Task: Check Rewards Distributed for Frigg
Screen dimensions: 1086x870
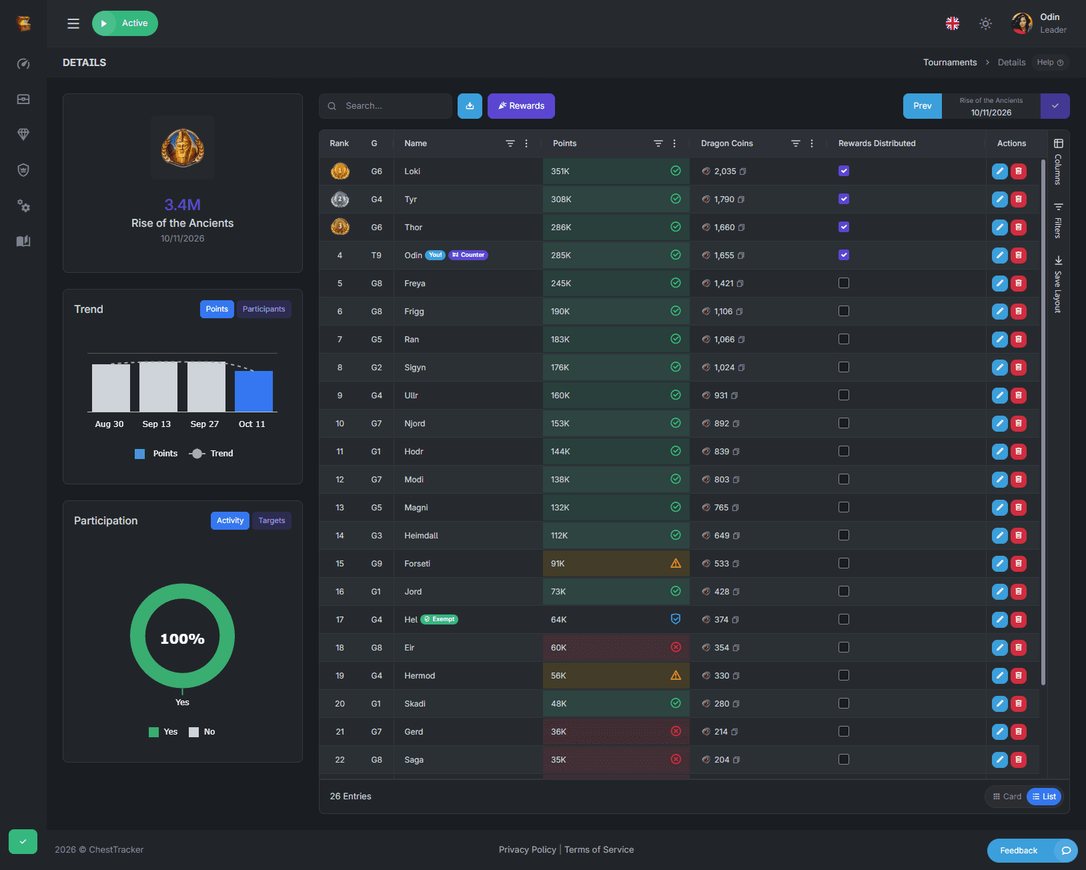Action: click(844, 311)
